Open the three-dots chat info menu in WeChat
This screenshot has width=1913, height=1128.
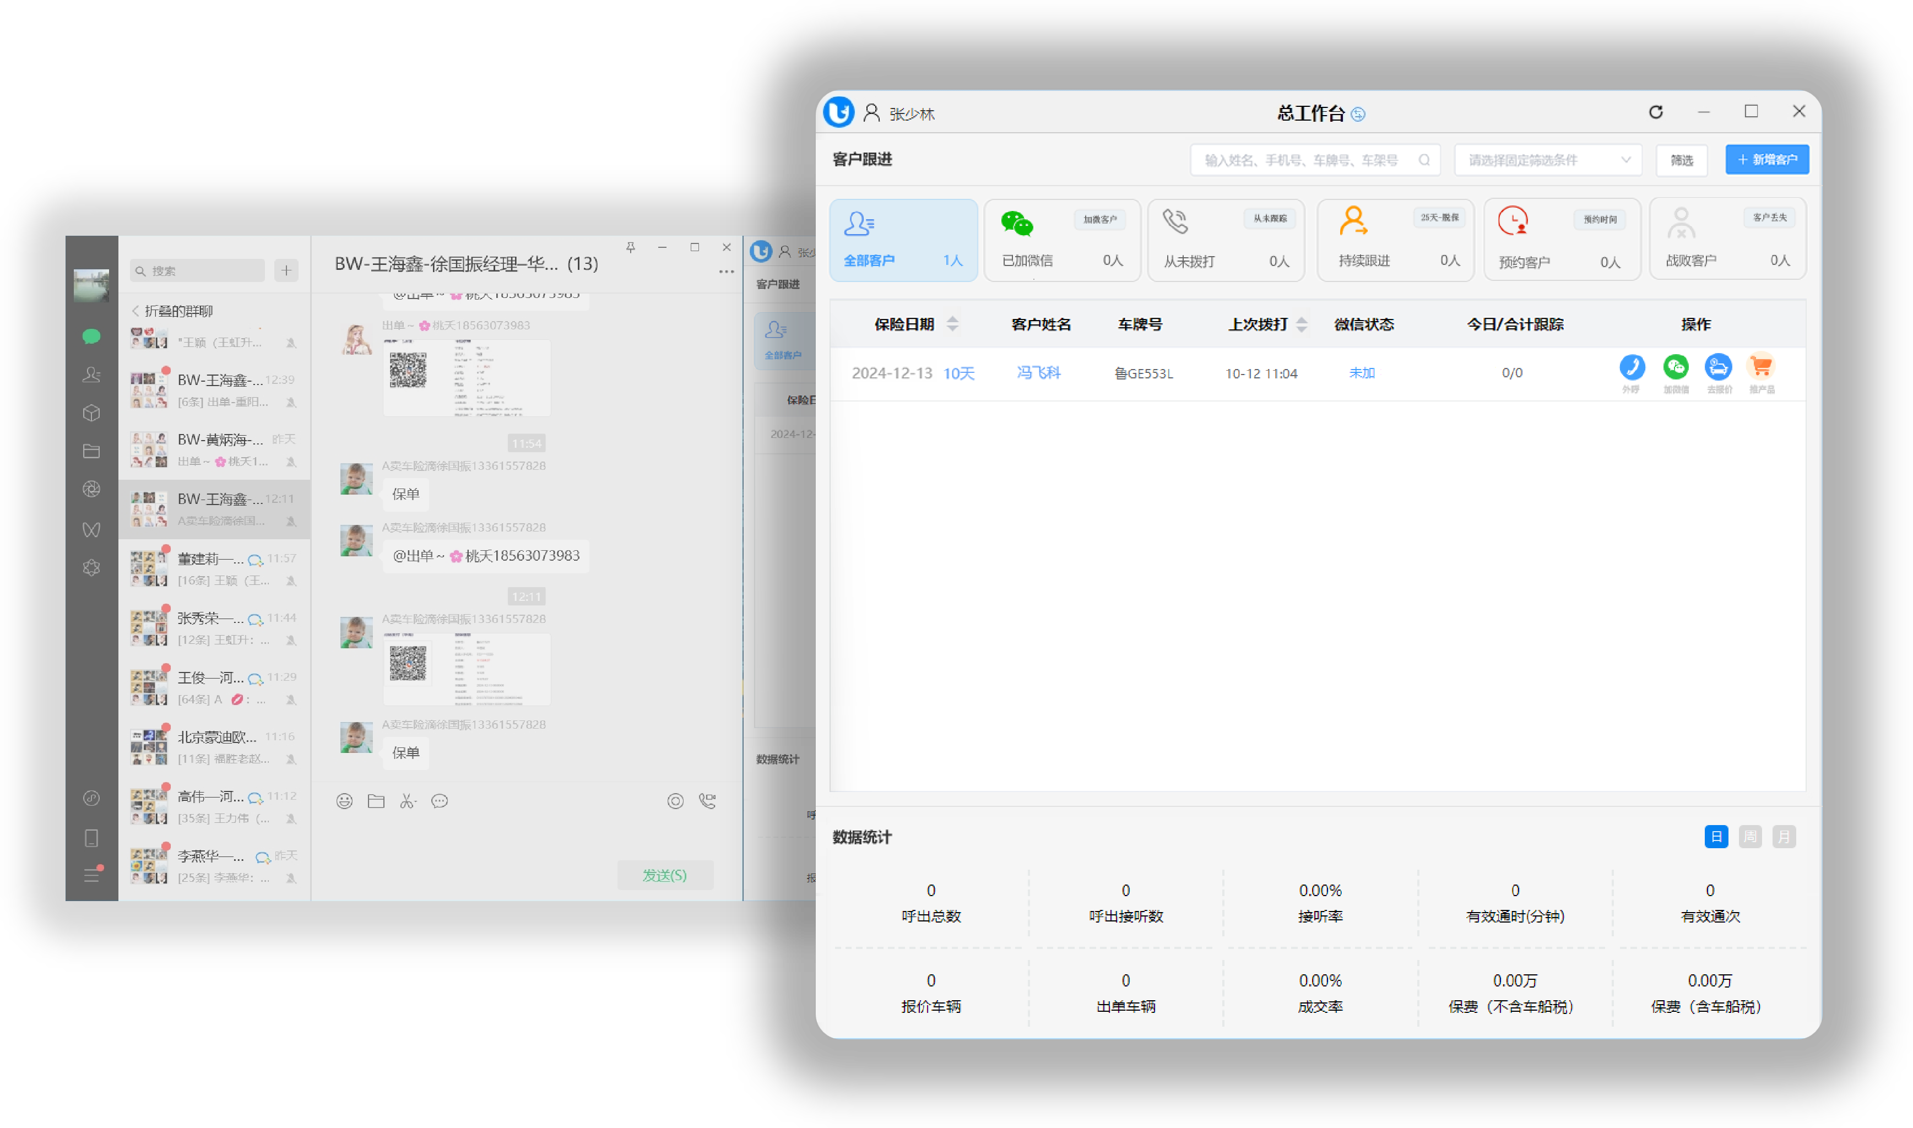[727, 272]
